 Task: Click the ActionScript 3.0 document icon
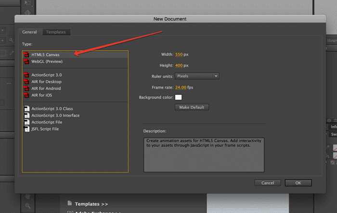pyautogui.click(x=26, y=76)
